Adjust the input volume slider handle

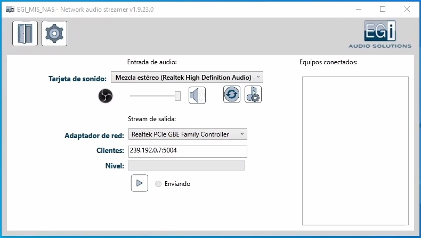[x=177, y=96]
